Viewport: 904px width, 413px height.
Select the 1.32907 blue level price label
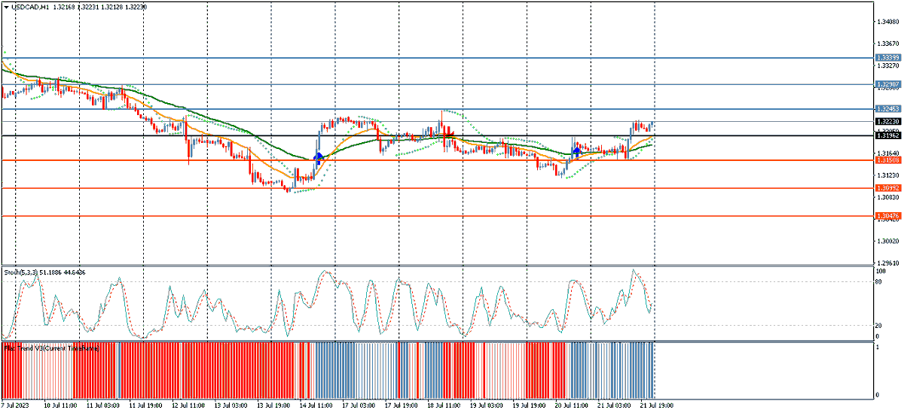(888, 84)
